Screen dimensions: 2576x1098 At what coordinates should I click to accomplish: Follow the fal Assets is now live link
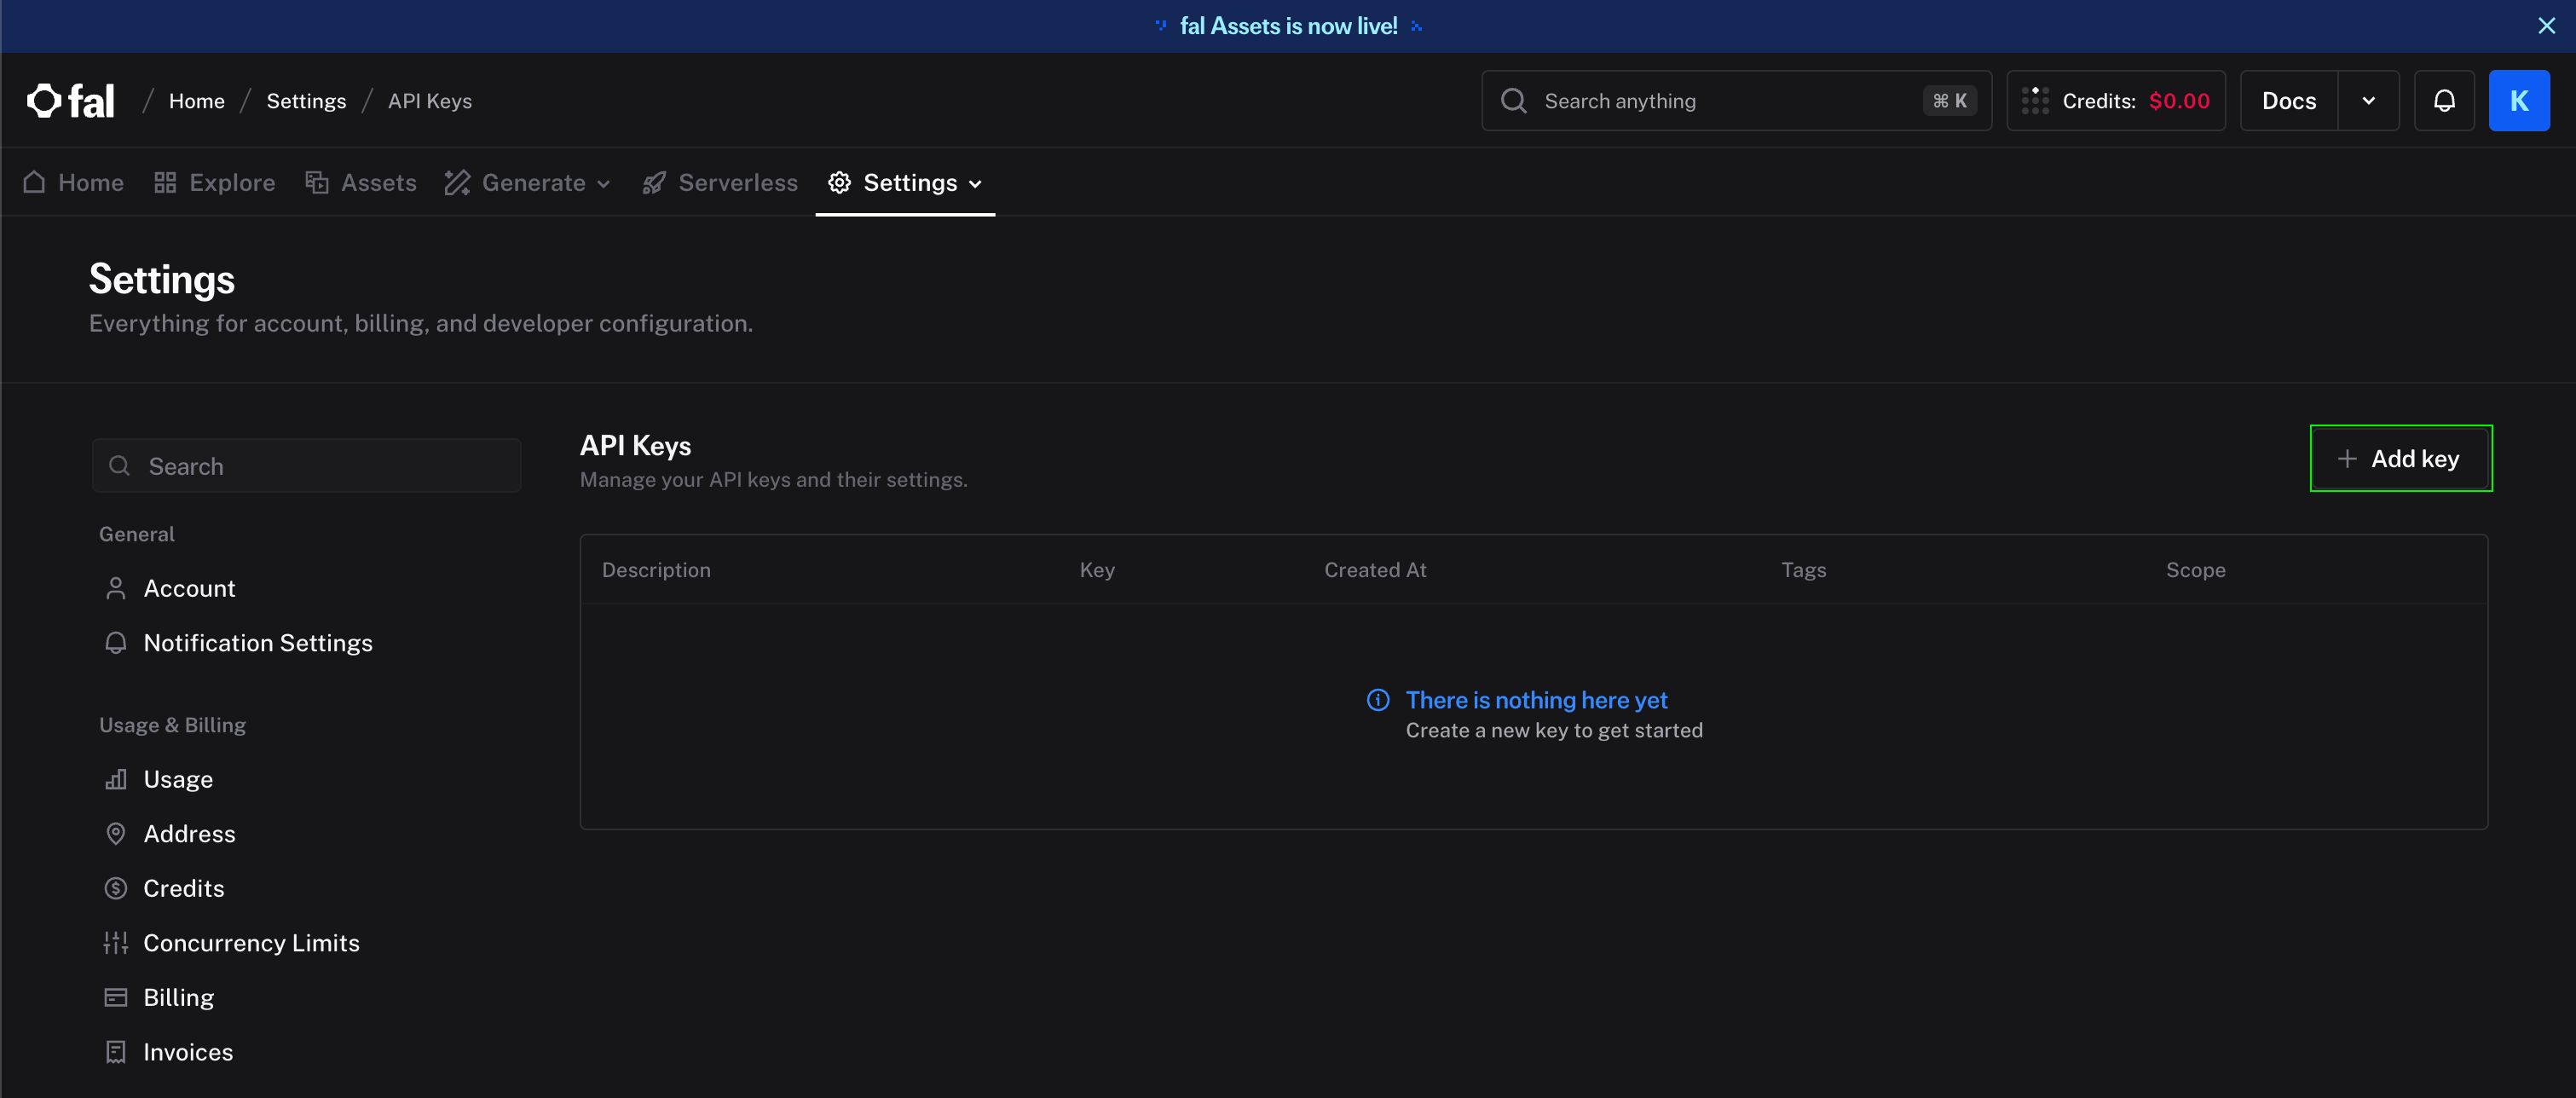tap(1288, 26)
